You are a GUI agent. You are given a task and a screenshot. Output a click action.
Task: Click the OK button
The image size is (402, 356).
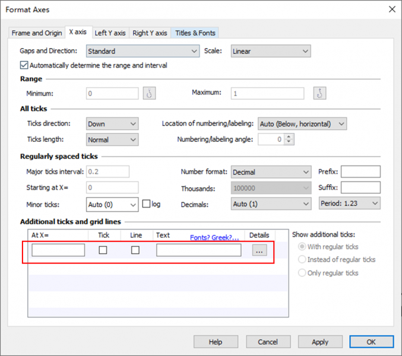coord(371,342)
